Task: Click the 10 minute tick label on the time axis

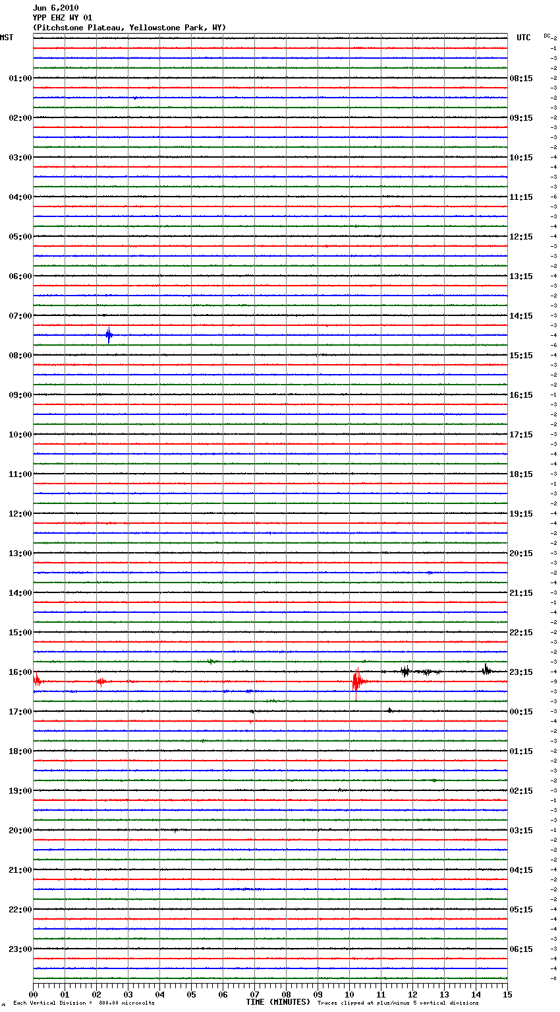Action: [349, 994]
